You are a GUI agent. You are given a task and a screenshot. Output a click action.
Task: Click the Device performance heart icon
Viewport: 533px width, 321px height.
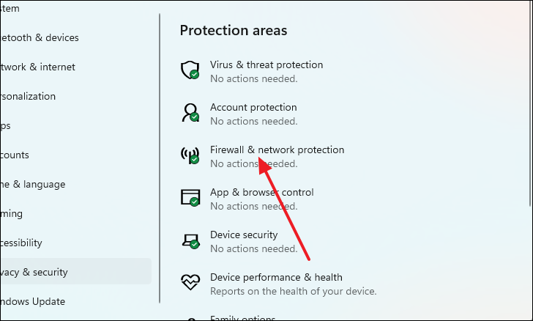click(x=190, y=282)
